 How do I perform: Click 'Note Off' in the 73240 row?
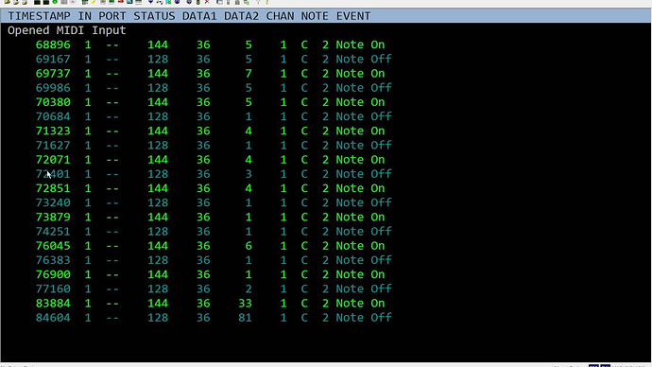(x=364, y=202)
